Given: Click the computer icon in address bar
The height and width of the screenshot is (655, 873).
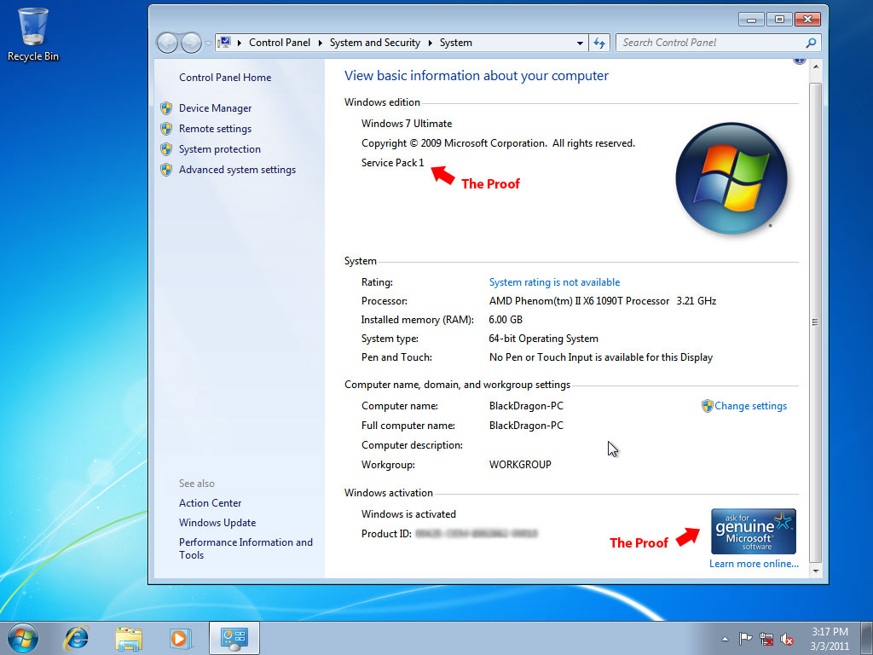Looking at the screenshot, I should click(224, 43).
